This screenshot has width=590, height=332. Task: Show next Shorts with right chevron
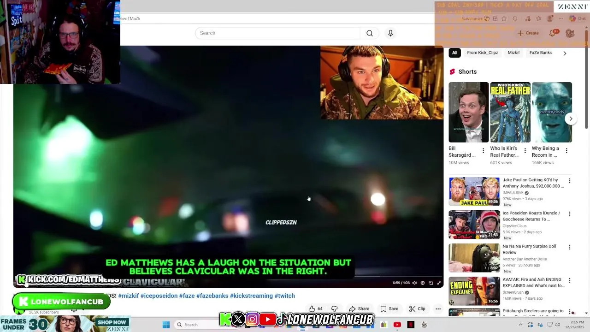[571, 119]
